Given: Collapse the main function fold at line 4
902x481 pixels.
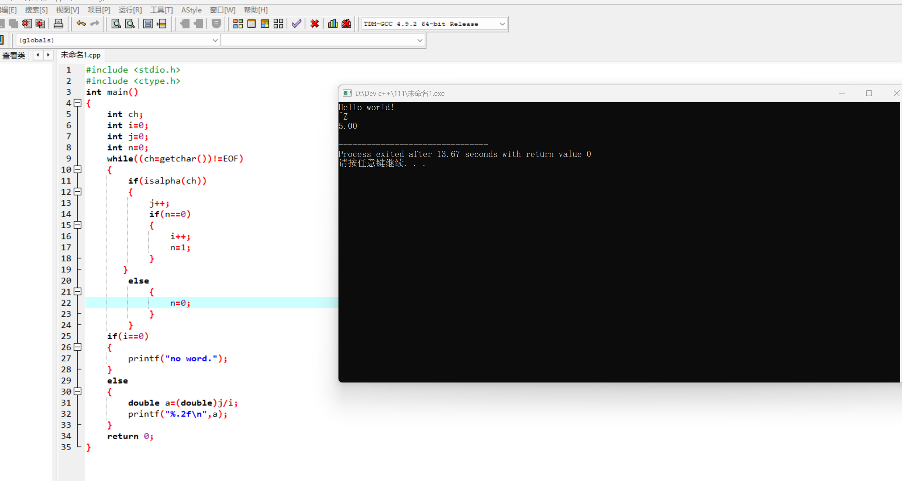Looking at the screenshot, I should pyautogui.click(x=78, y=103).
